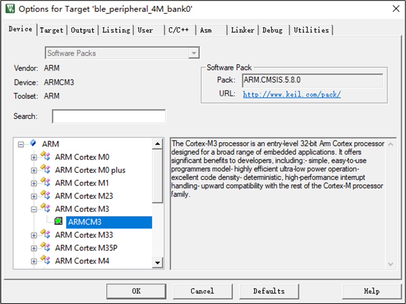Screen dimensions: 406x304
Task: Click the Defaults button
Action: pyautogui.click(x=269, y=291)
